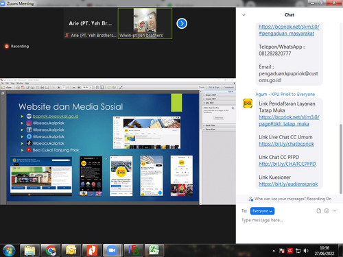Expand the Send Files section
This screenshot has height=257, width=343.
[x=219, y=125]
